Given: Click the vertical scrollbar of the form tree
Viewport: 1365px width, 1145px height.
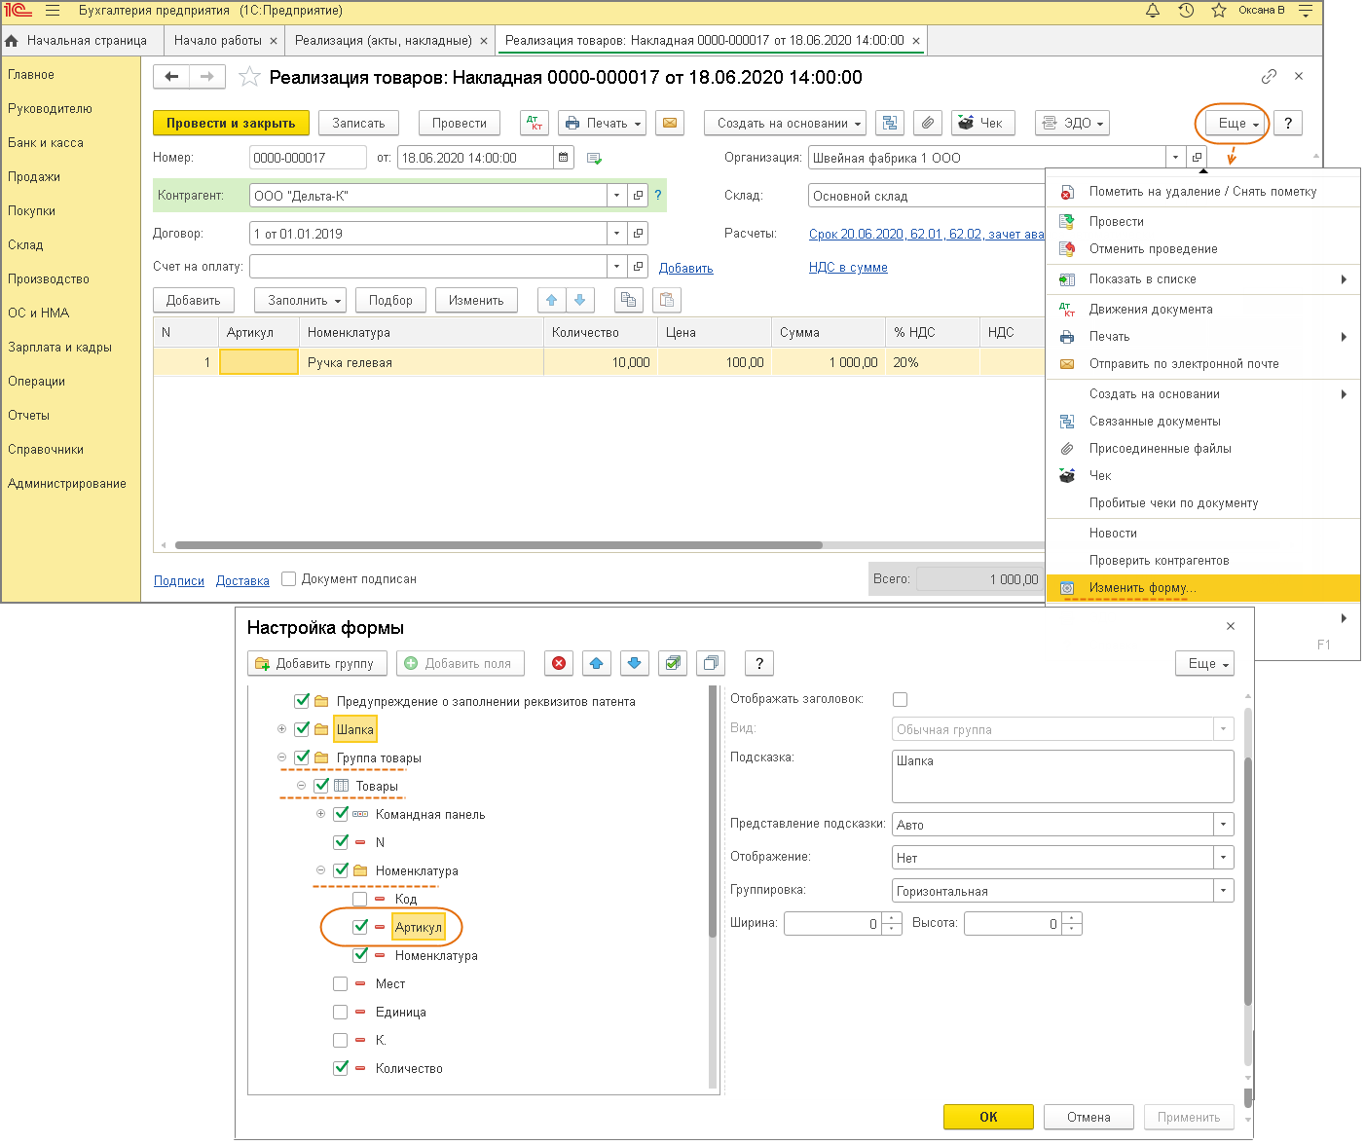Looking at the screenshot, I should coord(713,811).
